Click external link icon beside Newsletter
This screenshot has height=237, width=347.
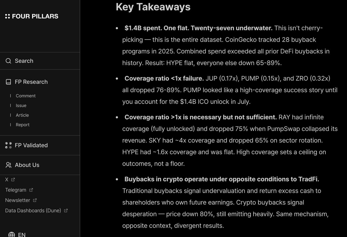click(35, 200)
